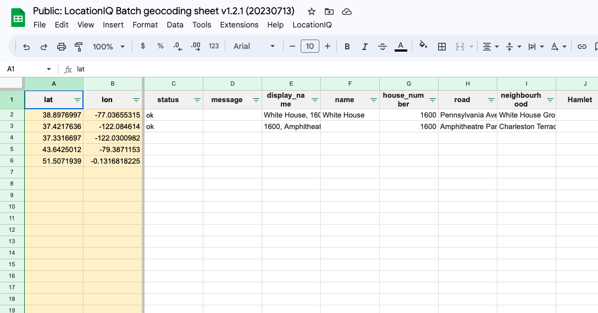Viewport: 598px width, 313px height.
Task: Expand the Name box dropdown arrow
Action: click(x=49, y=69)
